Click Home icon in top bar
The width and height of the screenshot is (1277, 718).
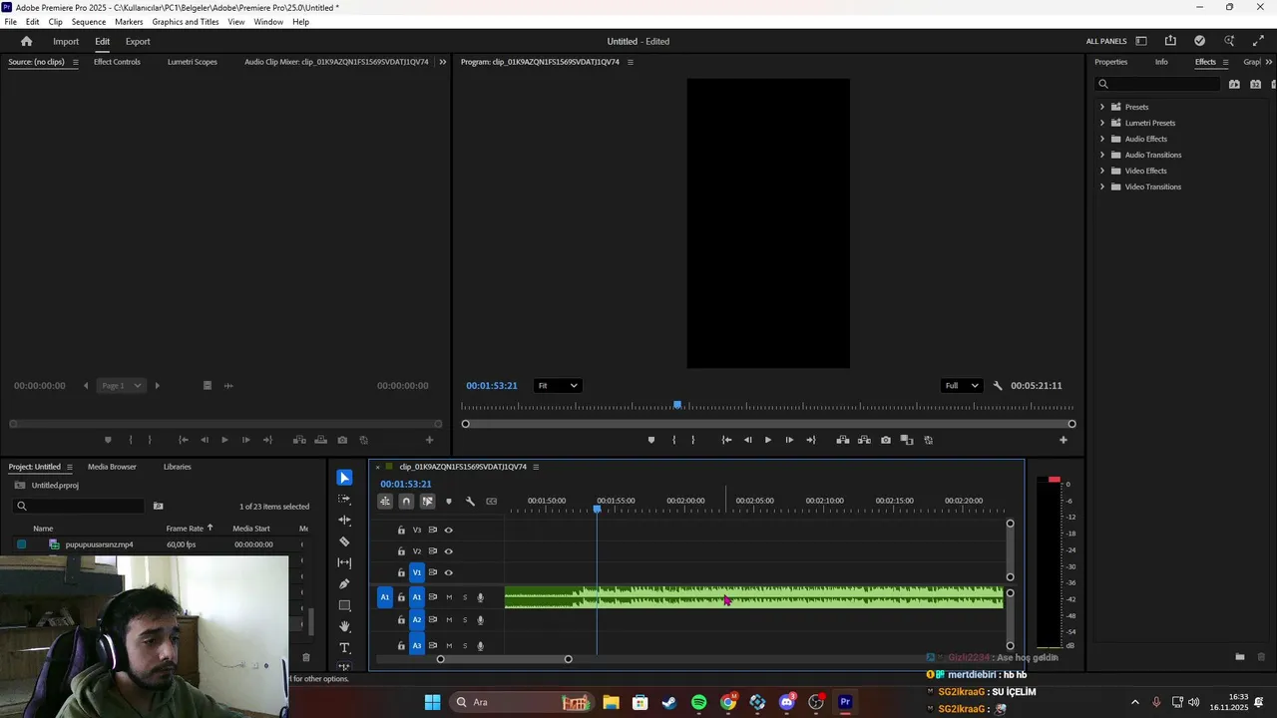(27, 41)
